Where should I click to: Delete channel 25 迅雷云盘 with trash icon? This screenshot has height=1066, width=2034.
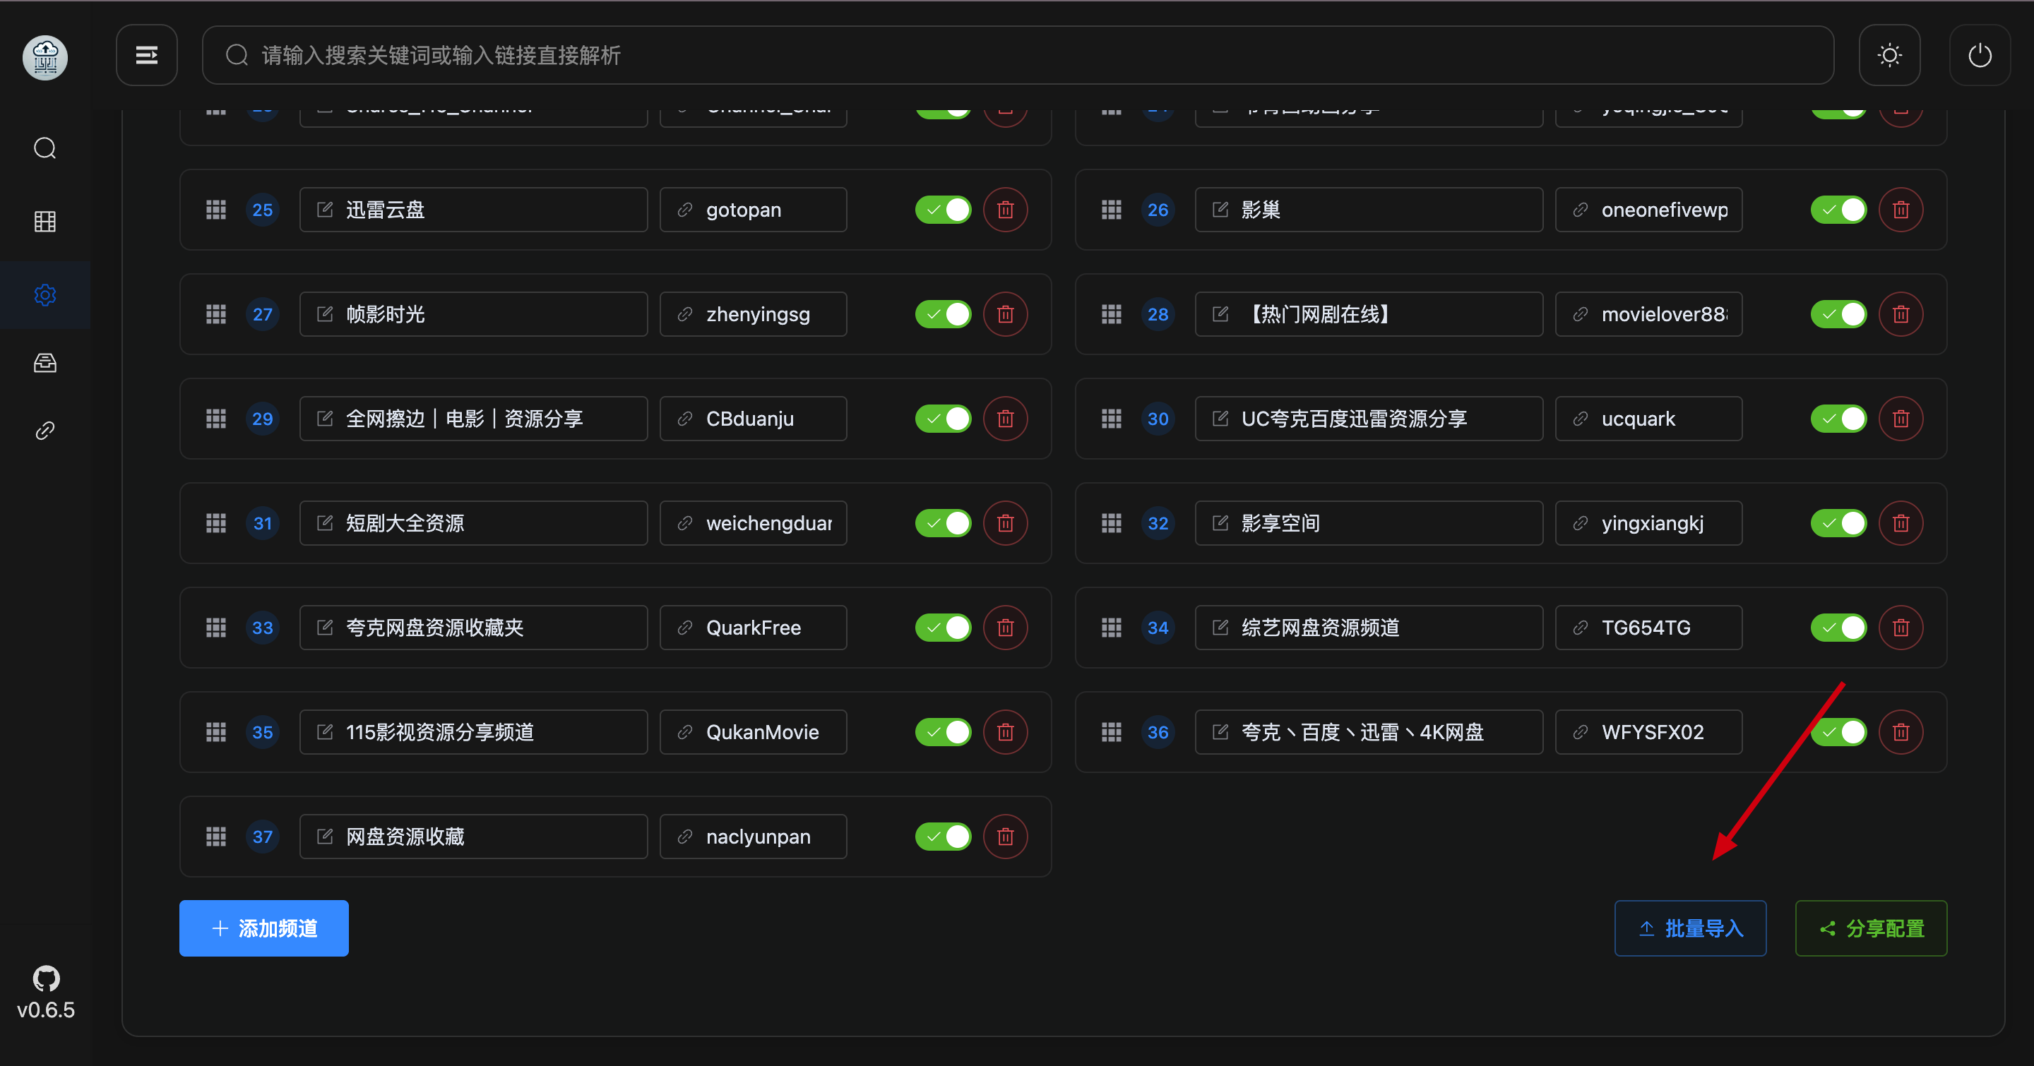pyautogui.click(x=1005, y=210)
